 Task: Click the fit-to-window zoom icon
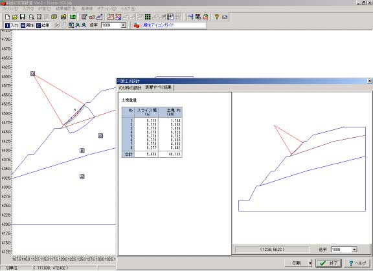pos(71,25)
